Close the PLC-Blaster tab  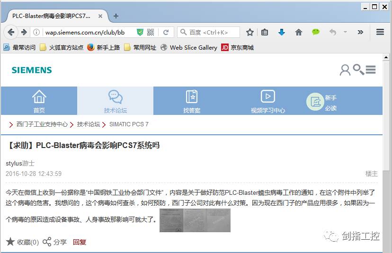(100, 16)
